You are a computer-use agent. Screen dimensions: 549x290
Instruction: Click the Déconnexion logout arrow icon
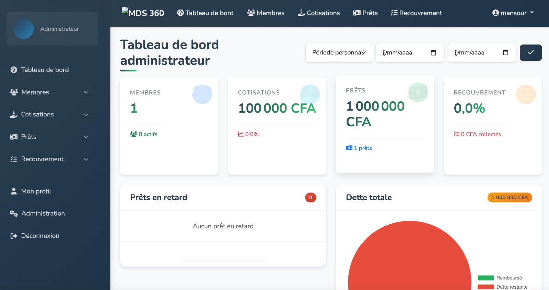point(14,236)
